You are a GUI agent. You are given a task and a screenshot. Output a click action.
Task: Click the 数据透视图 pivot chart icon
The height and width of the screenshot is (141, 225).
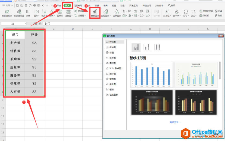click(x=19, y=13)
